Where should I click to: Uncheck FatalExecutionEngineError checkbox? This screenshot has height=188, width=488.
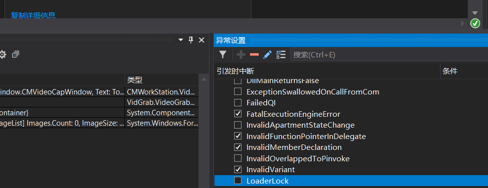pyautogui.click(x=238, y=114)
